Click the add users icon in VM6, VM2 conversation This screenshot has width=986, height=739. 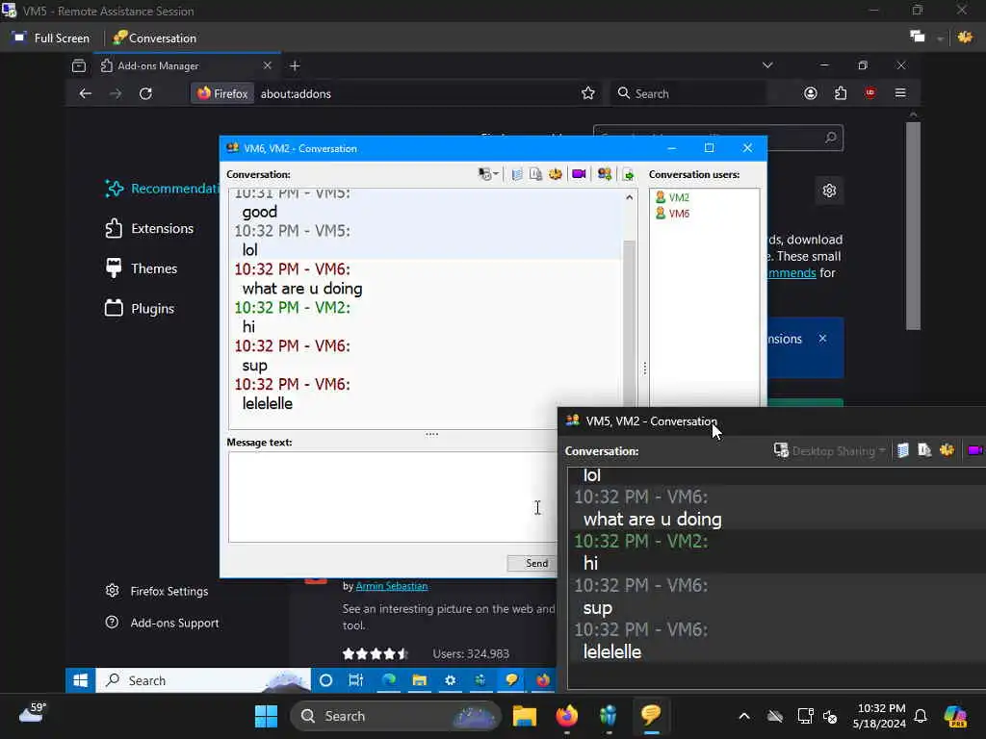[x=605, y=174]
